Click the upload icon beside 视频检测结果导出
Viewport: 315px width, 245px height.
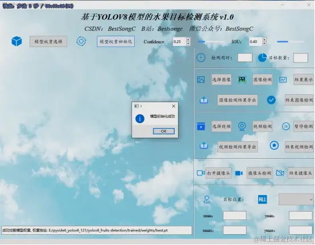pos(204,145)
